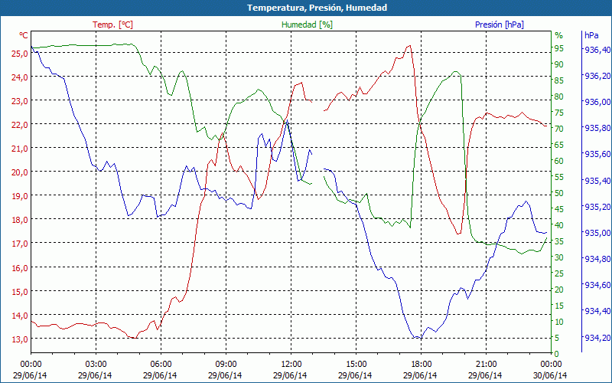Screen dimensions: 612x383
Task: Click the 934,60 pressure axis value
Action: click(597, 285)
